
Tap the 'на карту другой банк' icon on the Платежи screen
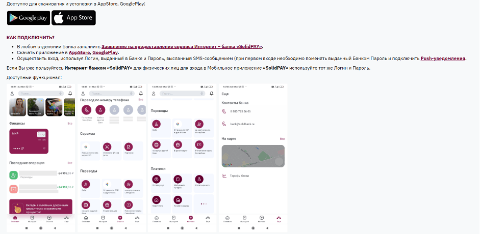pos(157,144)
